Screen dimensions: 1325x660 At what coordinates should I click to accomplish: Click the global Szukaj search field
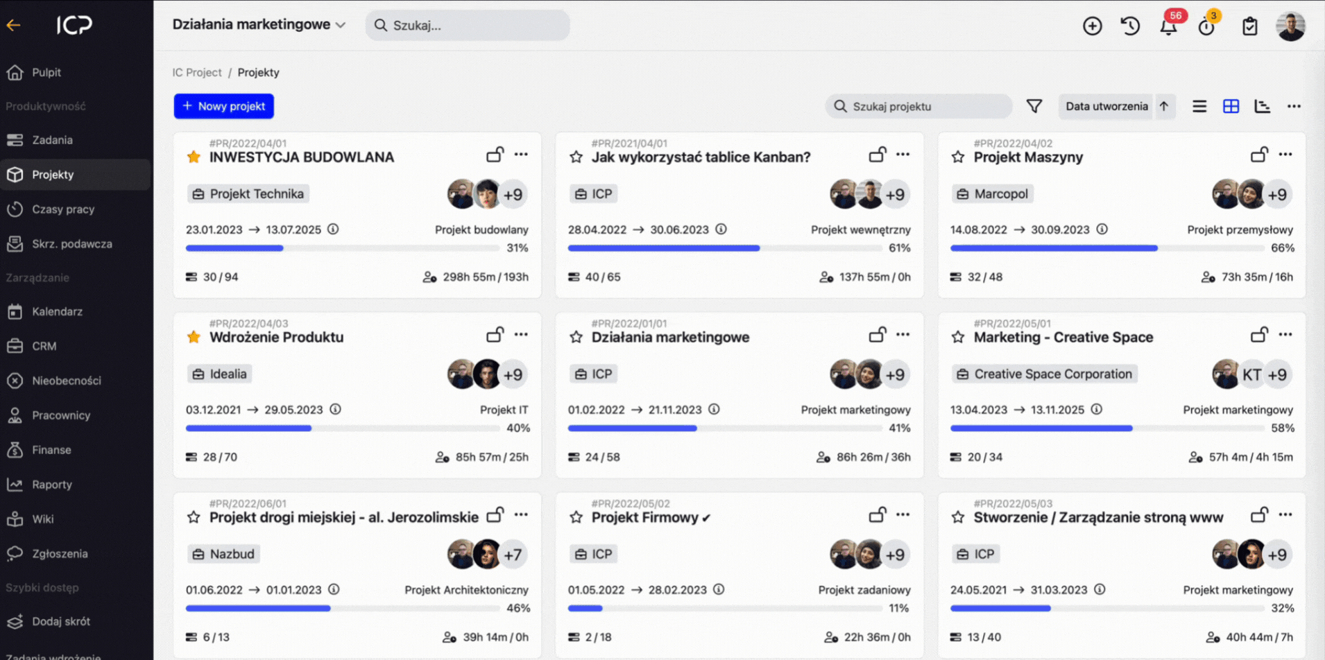pos(468,25)
